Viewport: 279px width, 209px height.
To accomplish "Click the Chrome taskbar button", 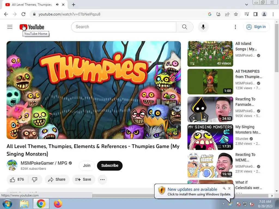I will point(41,204).
